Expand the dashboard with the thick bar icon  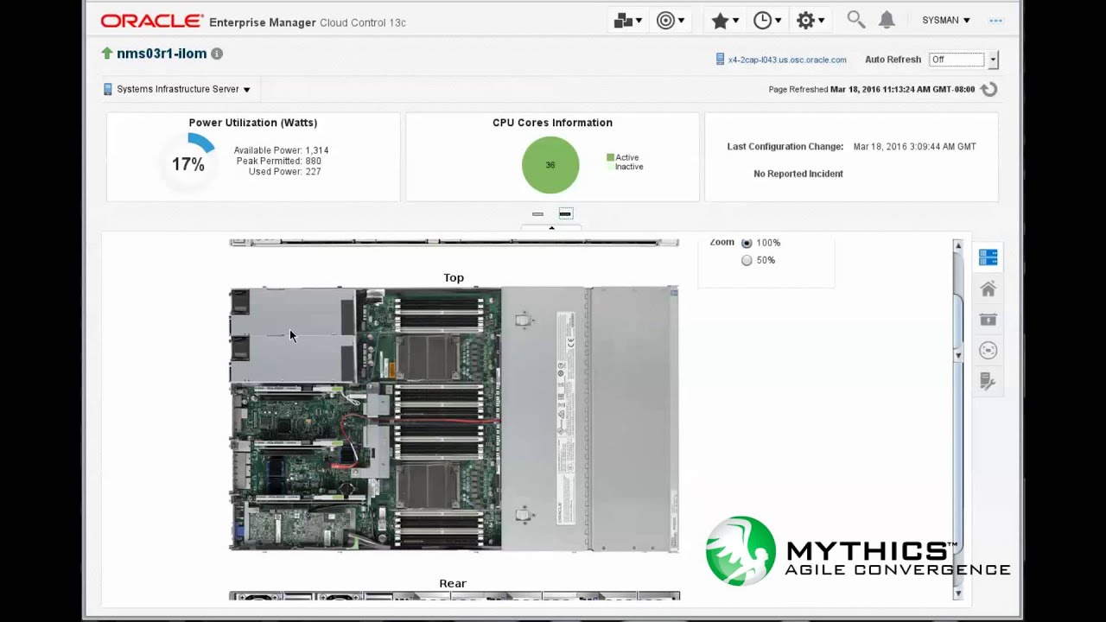(x=565, y=213)
